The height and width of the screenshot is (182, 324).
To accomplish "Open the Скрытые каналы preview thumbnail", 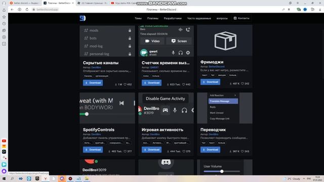I will click(107, 41).
